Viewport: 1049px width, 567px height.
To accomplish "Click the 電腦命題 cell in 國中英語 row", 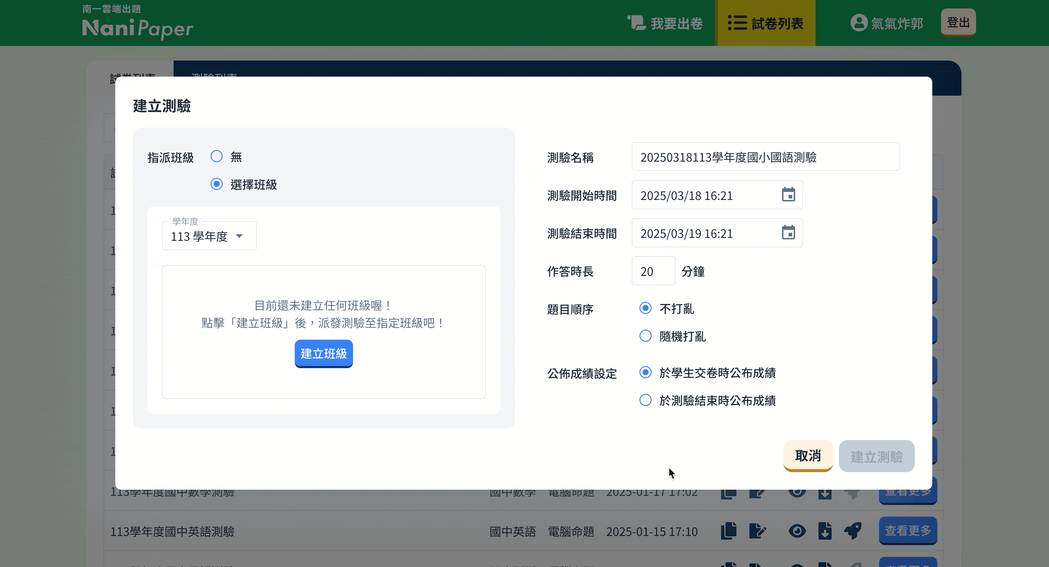I will [x=571, y=532].
